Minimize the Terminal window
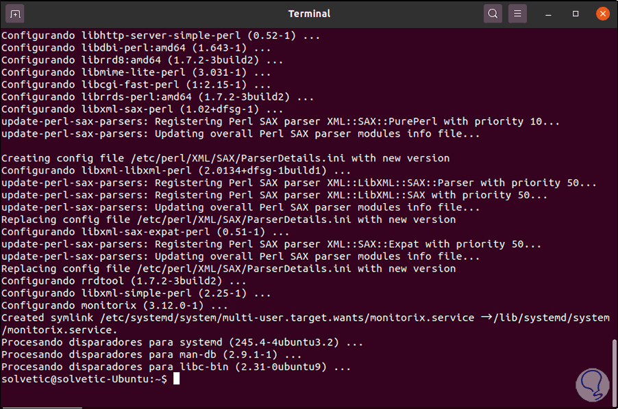Screen dimensions: 618x409 pos(550,14)
